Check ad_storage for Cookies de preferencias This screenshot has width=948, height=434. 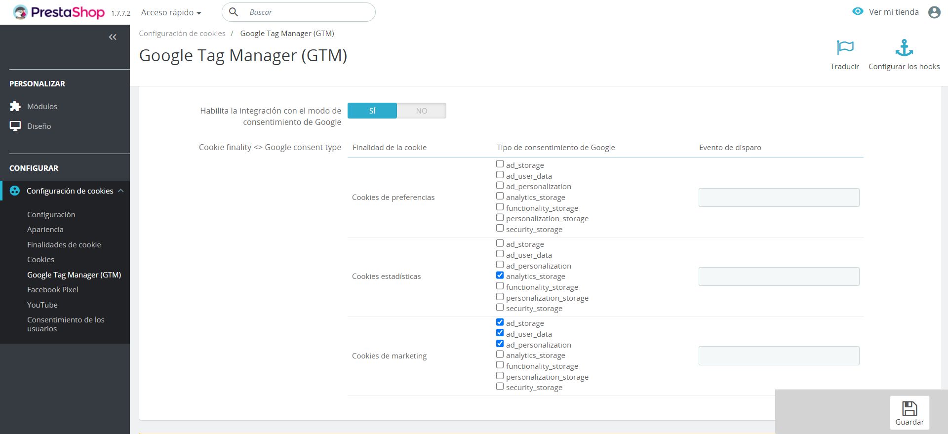[500, 164]
